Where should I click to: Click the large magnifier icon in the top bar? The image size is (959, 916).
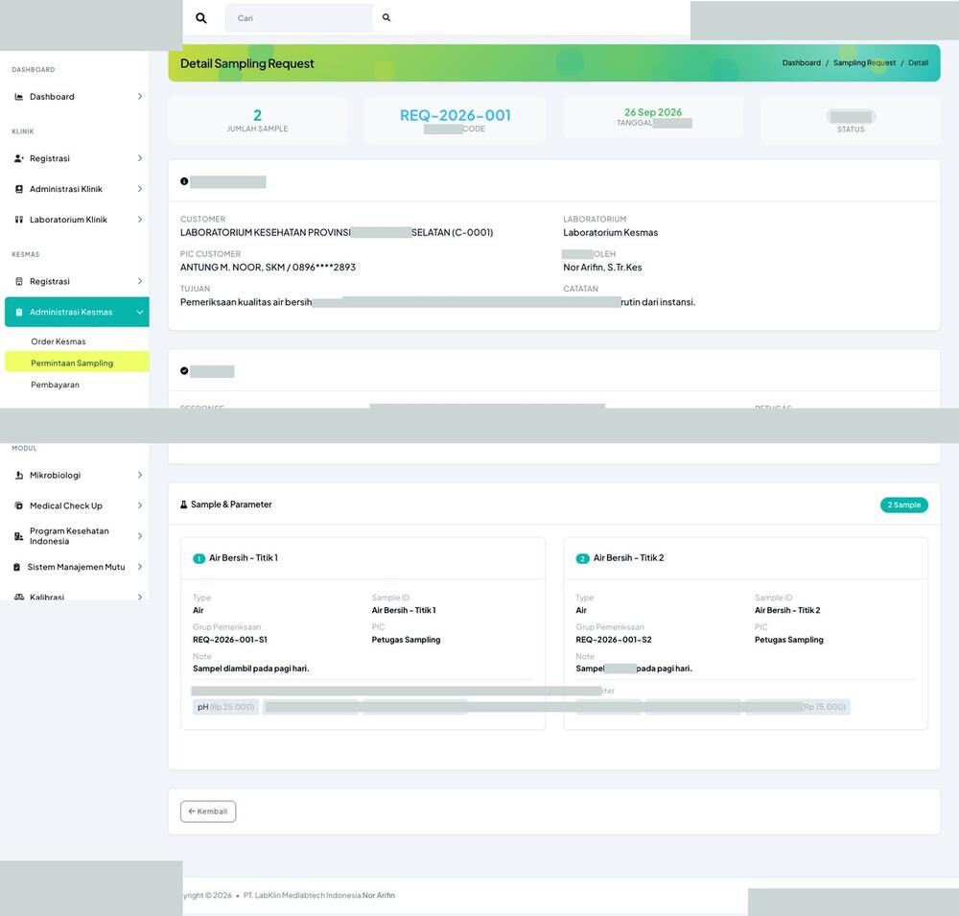[201, 18]
